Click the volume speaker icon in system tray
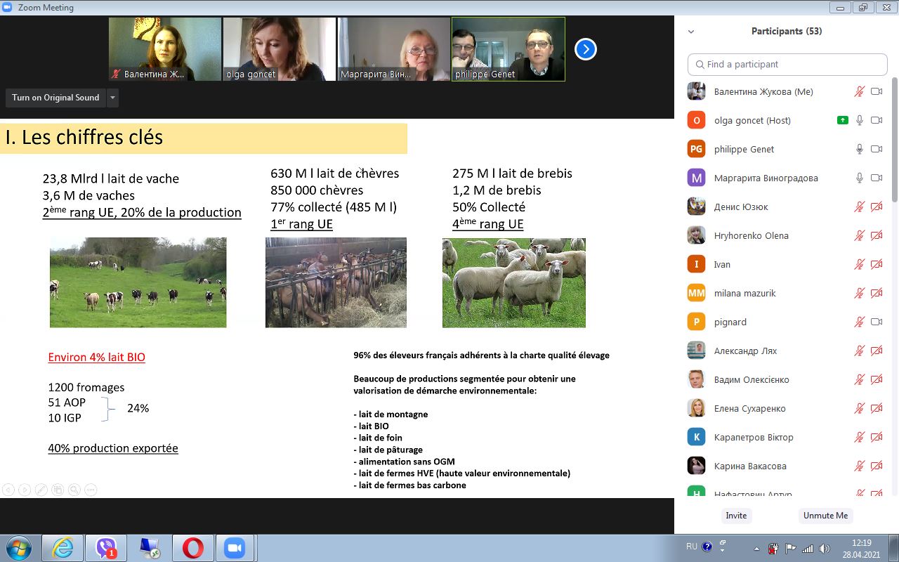This screenshot has width=899, height=562. click(x=823, y=548)
